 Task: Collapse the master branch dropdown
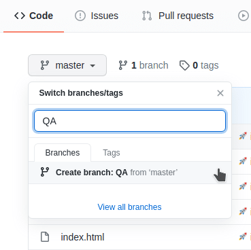[x=67, y=65]
